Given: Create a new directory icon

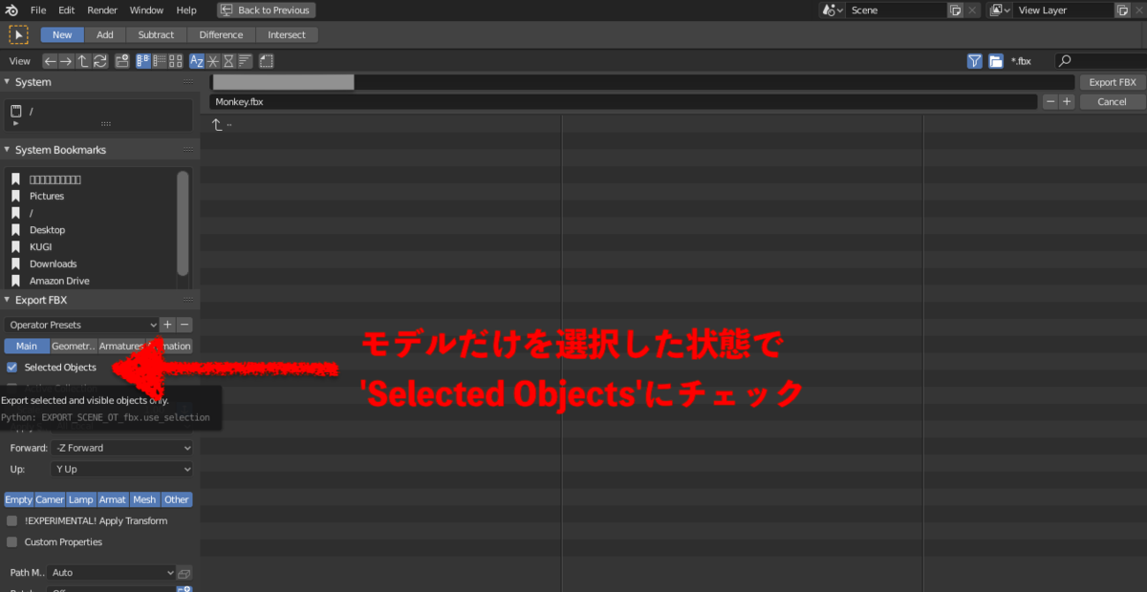Looking at the screenshot, I should point(122,61).
